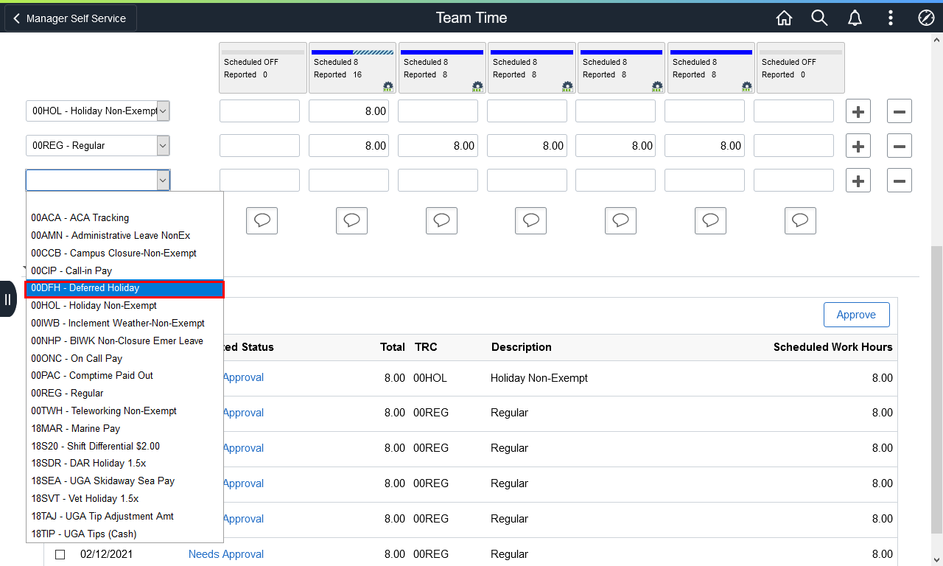This screenshot has width=943, height=566.
Task: Open the NavBar compass icon
Action: (x=926, y=18)
